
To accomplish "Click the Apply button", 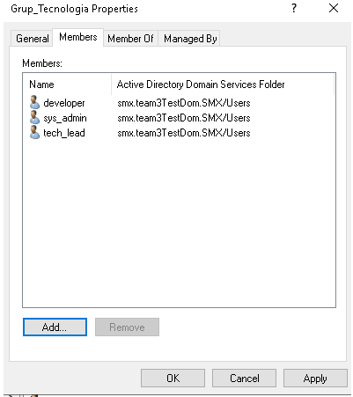I will [x=315, y=378].
